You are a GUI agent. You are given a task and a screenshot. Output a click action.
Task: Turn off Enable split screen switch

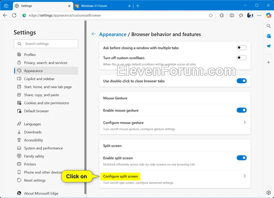241,158
